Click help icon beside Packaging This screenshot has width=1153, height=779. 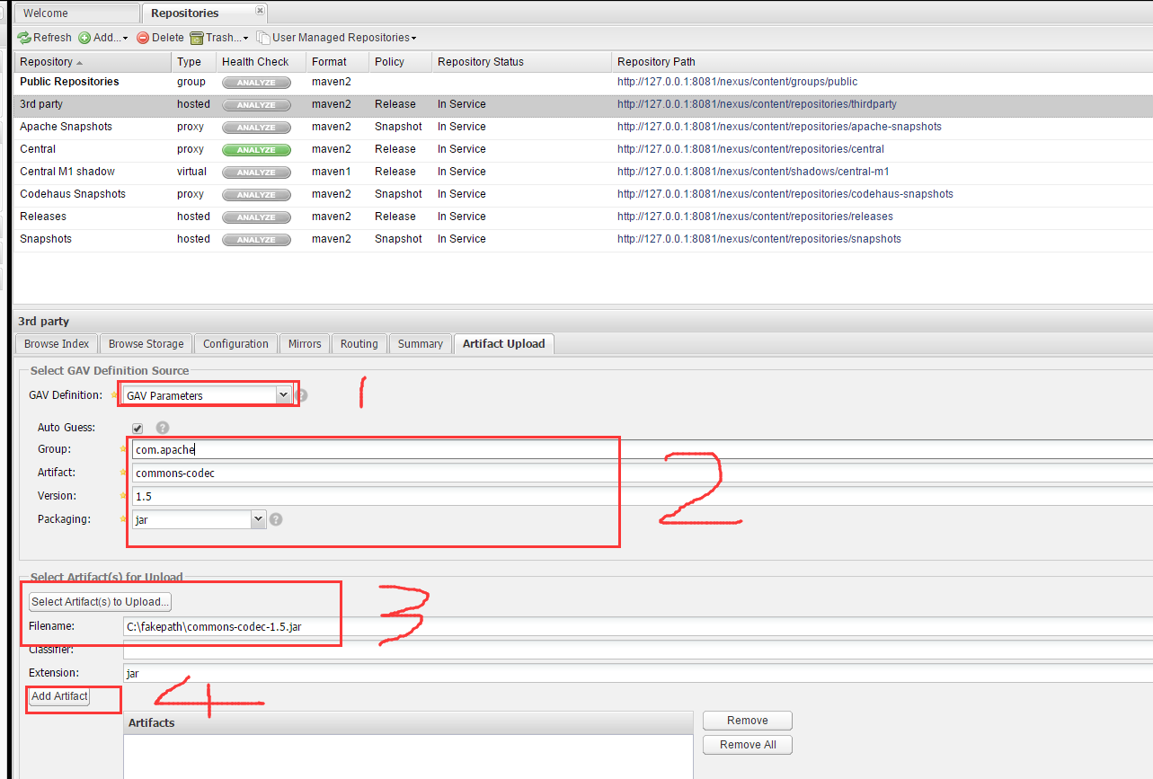[x=276, y=519]
